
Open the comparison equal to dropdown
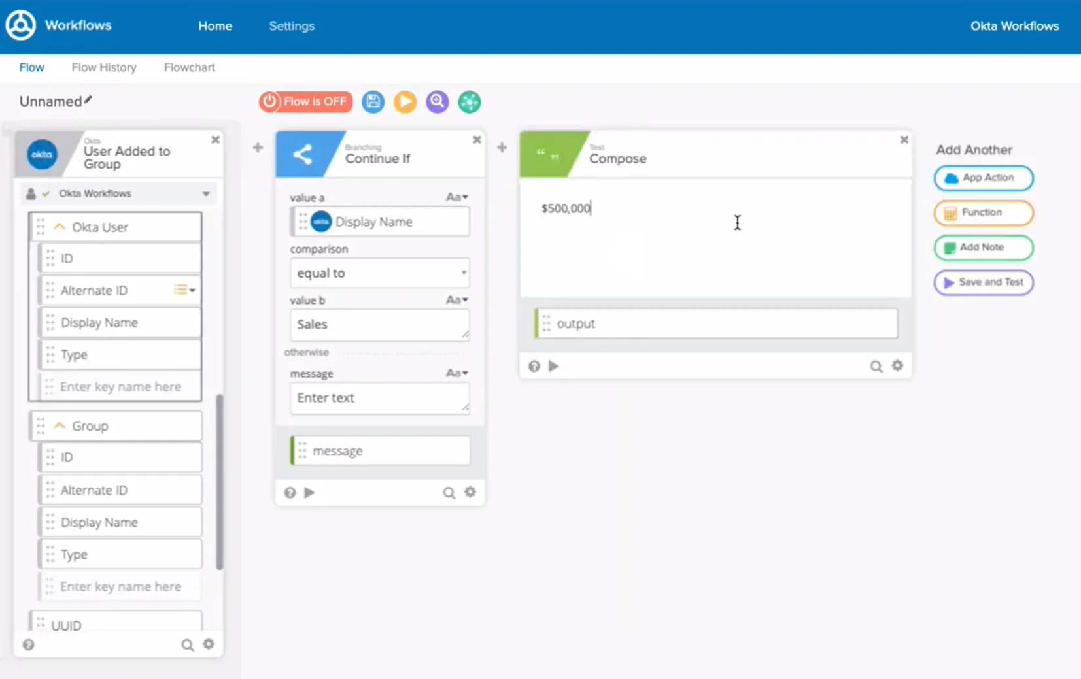[x=379, y=273]
